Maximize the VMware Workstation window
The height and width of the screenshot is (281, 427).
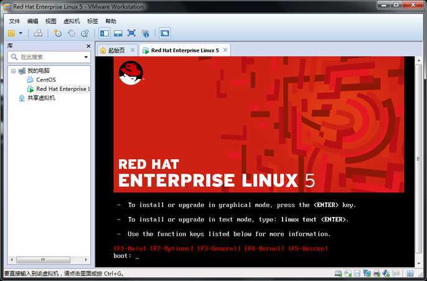click(x=396, y=4)
